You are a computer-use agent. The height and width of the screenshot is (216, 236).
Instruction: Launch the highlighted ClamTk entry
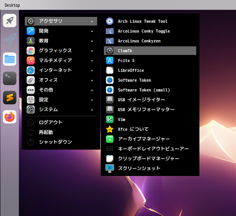(x=150, y=51)
